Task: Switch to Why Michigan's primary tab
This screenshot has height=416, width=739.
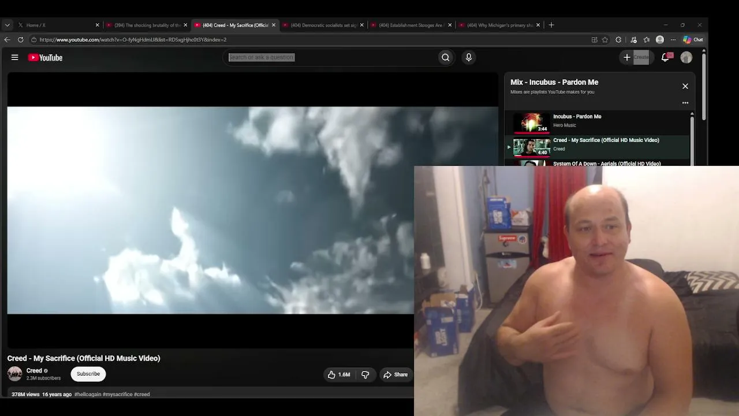Action: (x=499, y=25)
